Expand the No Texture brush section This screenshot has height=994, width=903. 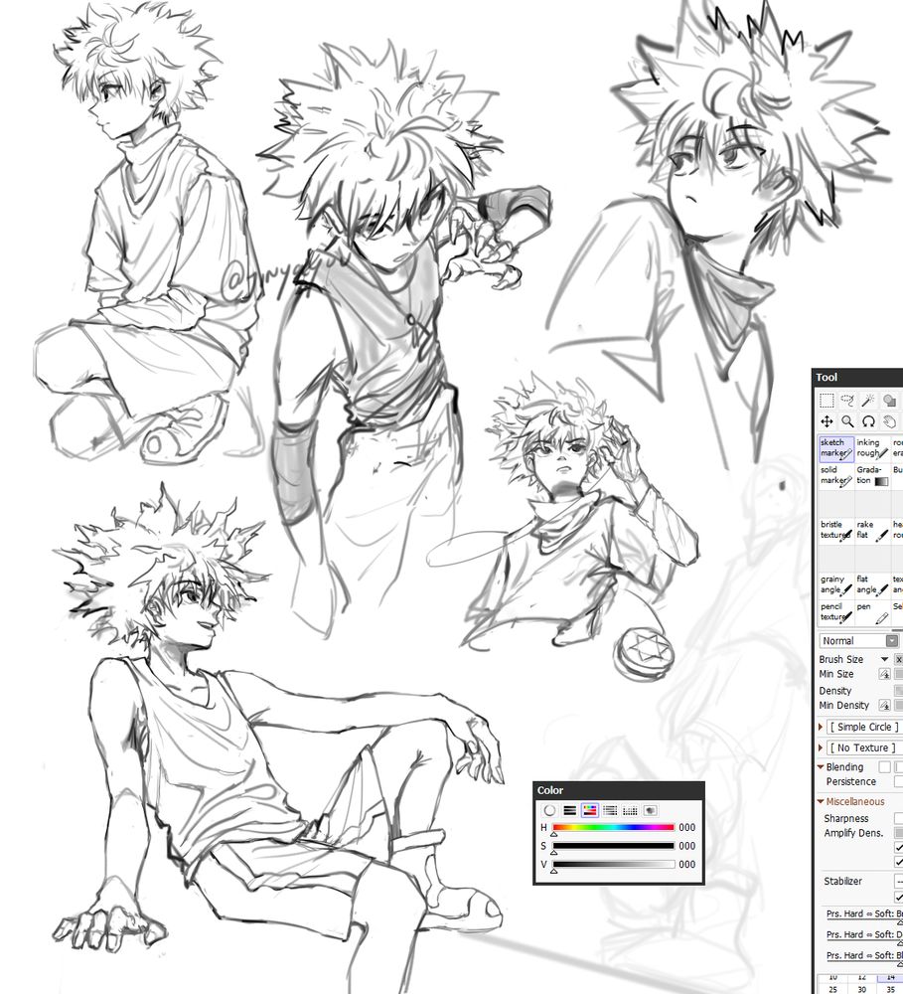(821, 748)
